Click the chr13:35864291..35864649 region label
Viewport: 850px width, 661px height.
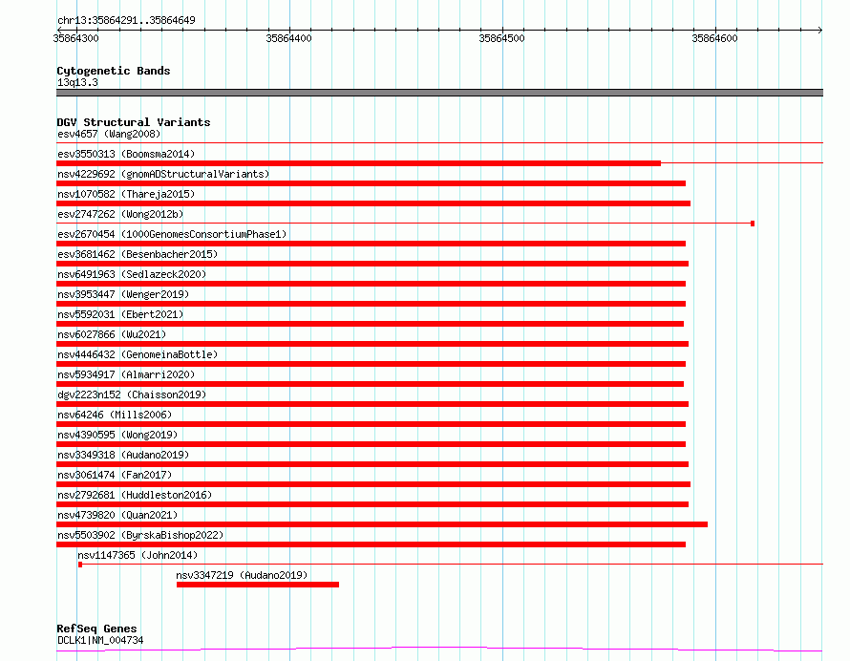126,20
